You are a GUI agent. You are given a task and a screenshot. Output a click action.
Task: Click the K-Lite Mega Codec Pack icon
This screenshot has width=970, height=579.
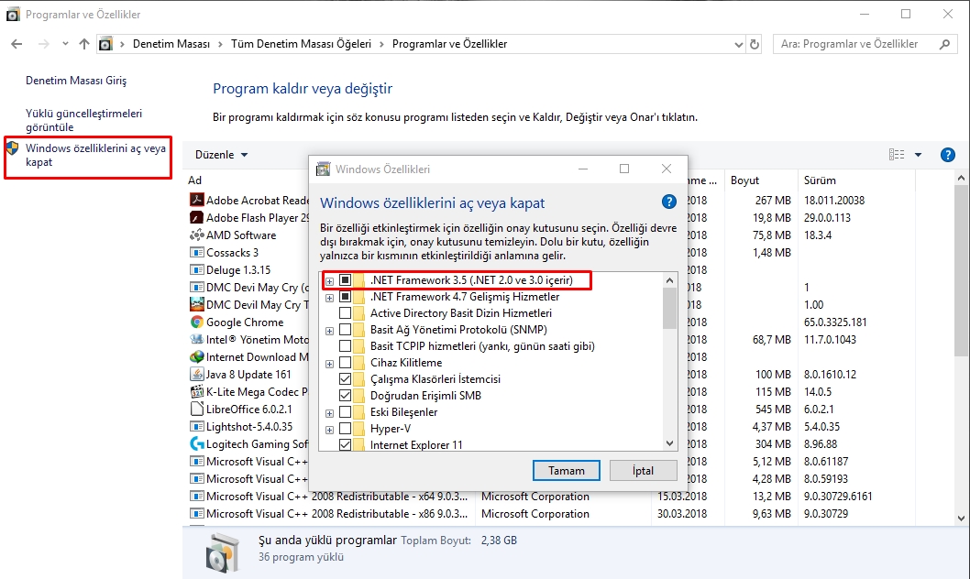tap(197, 391)
